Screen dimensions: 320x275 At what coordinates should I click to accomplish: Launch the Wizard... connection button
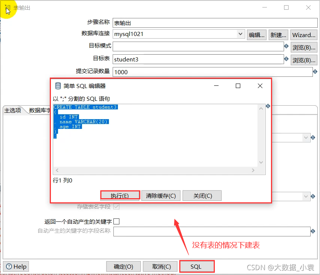tap(304, 35)
